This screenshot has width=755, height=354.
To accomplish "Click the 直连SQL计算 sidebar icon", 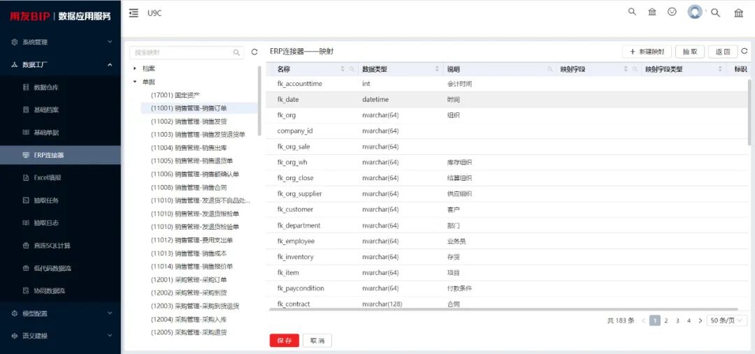I will tap(26, 245).
